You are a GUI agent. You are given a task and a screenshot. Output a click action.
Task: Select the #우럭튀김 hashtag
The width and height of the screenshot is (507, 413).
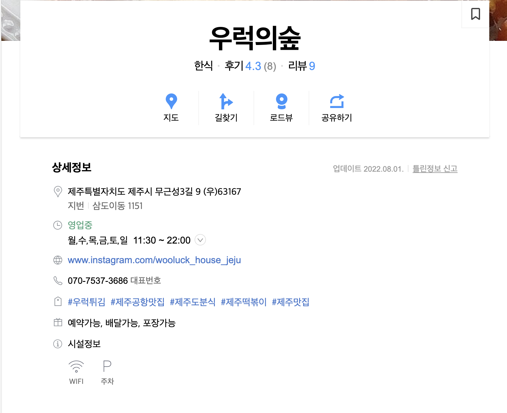(x=87, y=302)
